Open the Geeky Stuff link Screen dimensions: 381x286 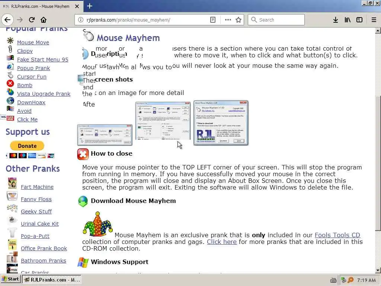(36, 212)
